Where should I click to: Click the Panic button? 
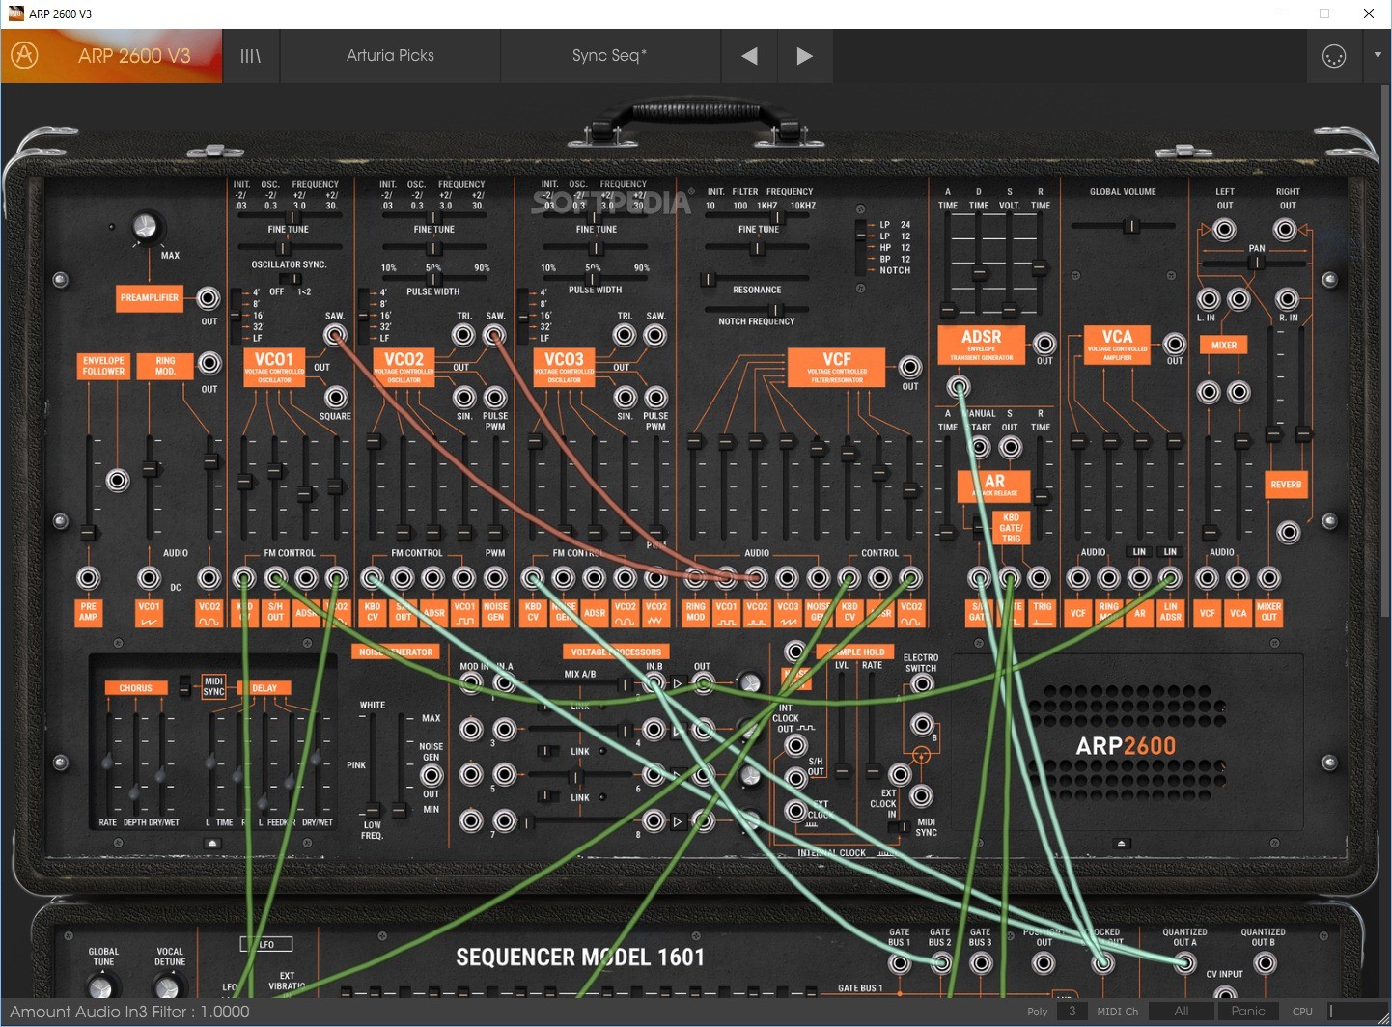(1248, 1012)
